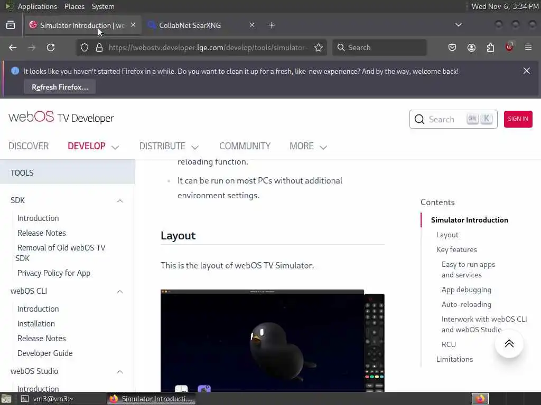This screenshot has height=405, width=541.
Task: Open SDK Release Notes in the sidebar
Action: click(41, 233)
